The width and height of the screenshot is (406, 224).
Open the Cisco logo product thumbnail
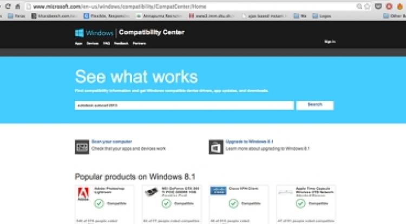(218, 191)
